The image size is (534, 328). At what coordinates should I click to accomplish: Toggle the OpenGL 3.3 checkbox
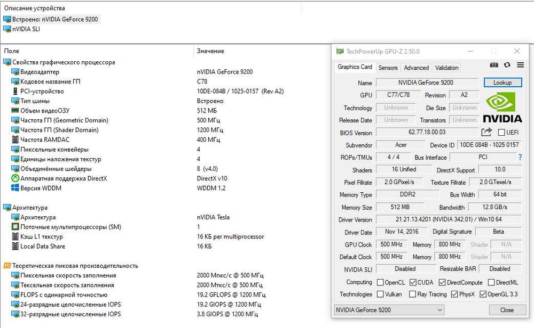coord(483,294)
